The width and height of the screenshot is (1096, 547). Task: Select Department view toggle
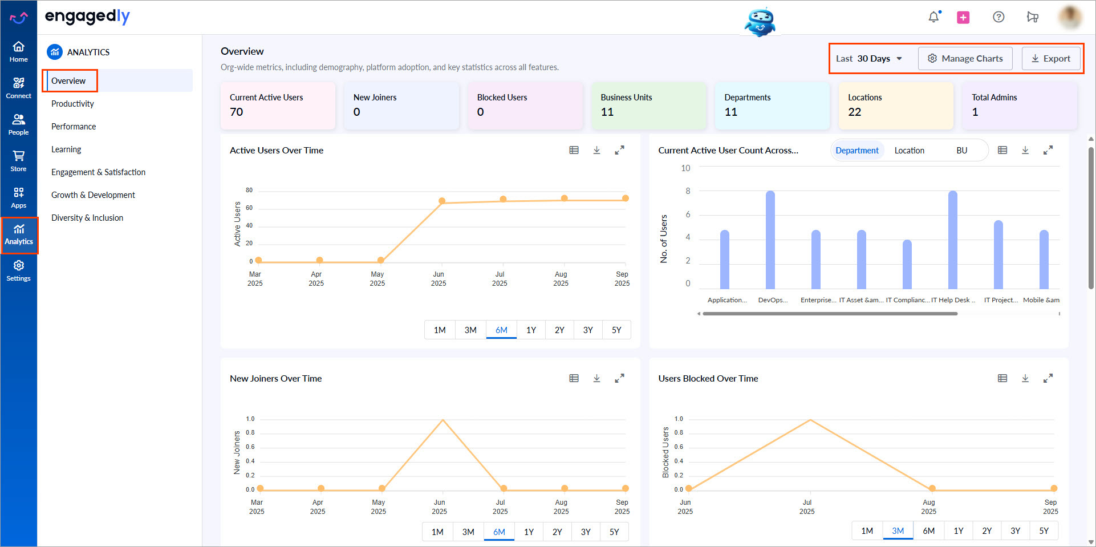tap(857, 151)
